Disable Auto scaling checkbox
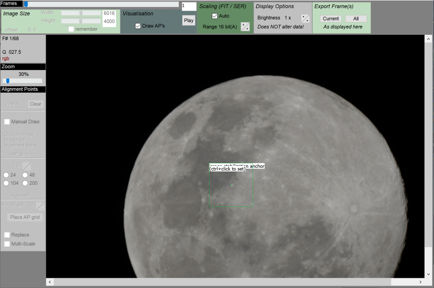The width and height of the screenshot is (434, 288). (214, 16)
